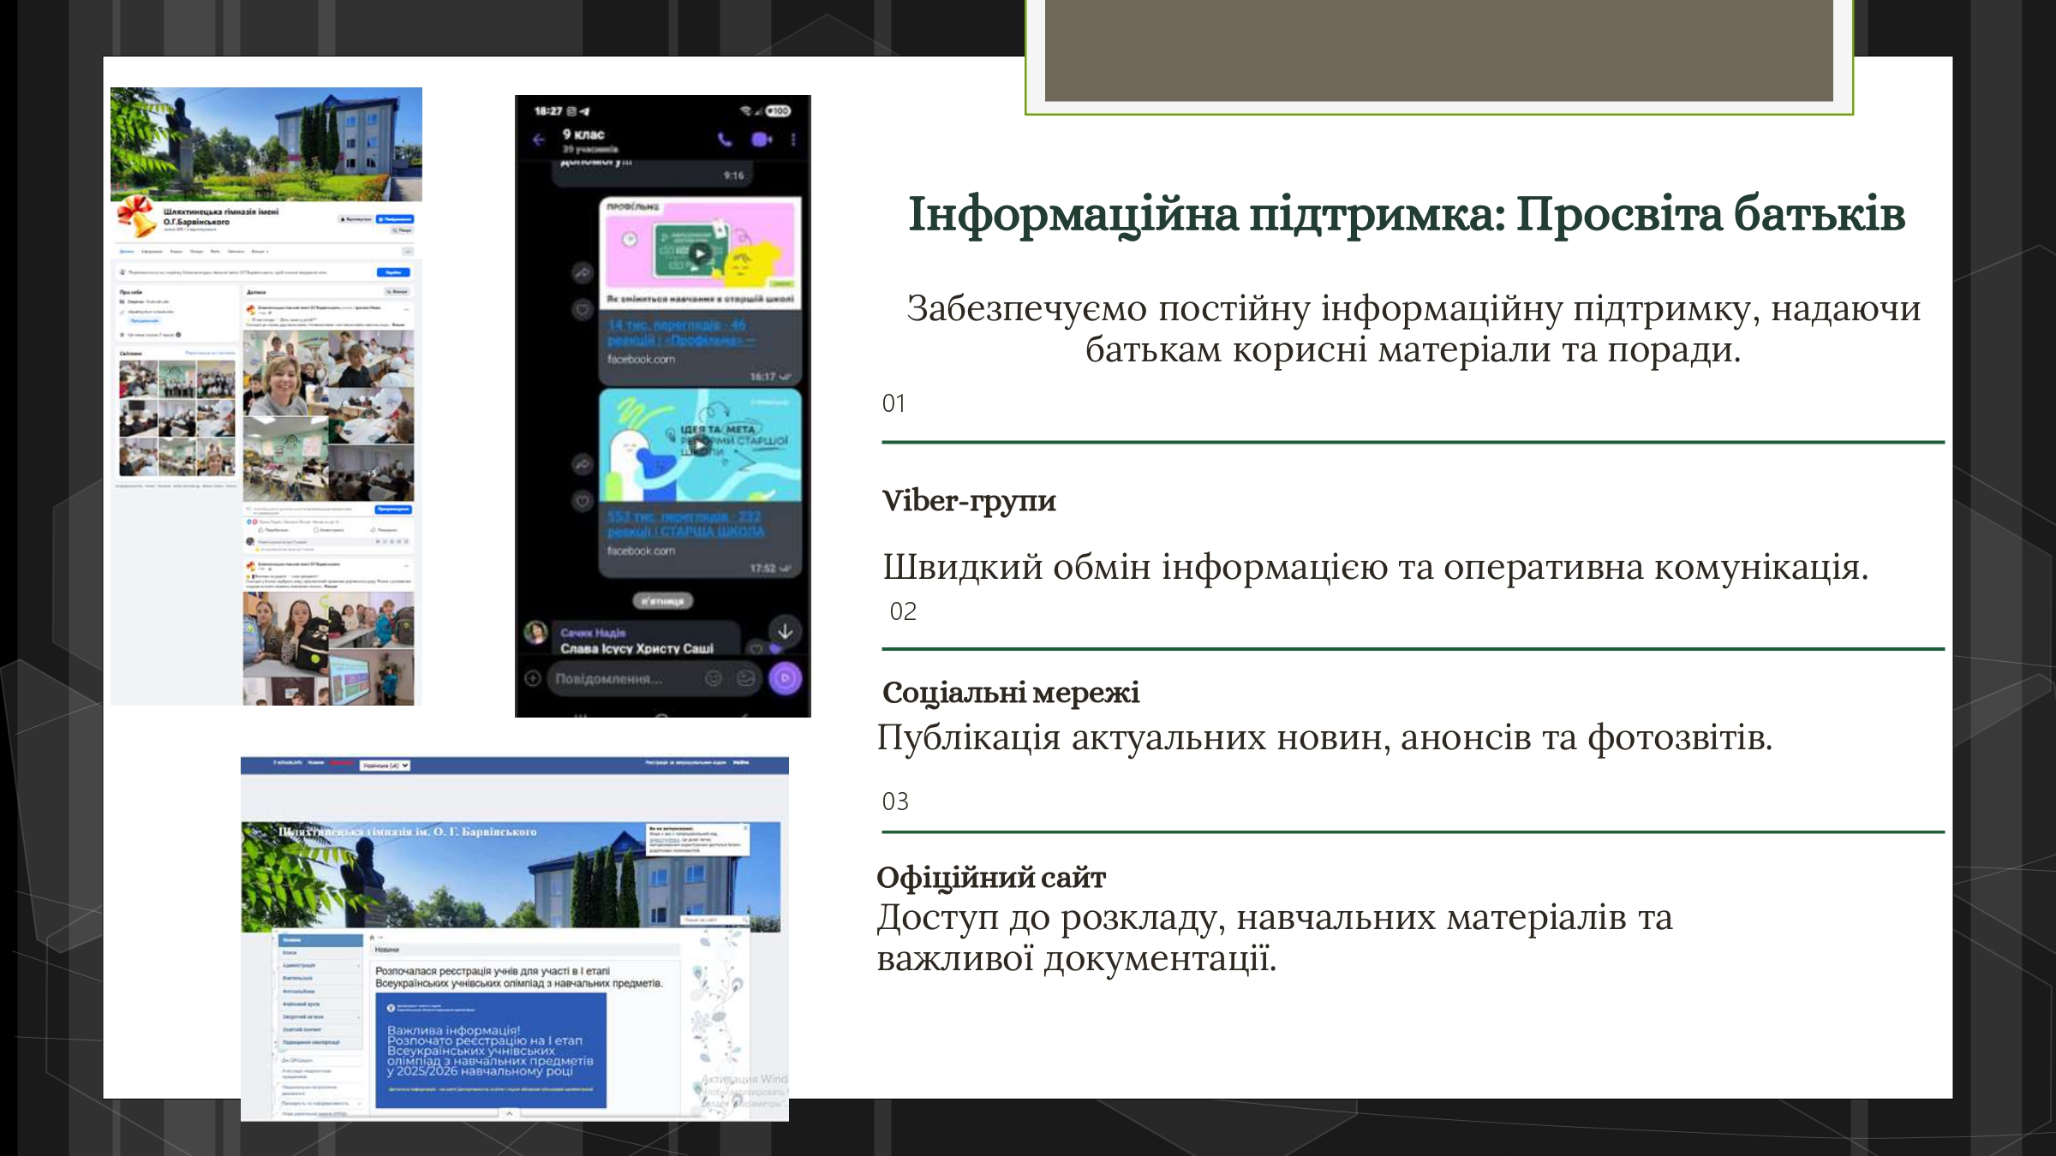This screenshot has height=1156, width=2056.
Task: Click the website site search field
Action: click(711, 921)
